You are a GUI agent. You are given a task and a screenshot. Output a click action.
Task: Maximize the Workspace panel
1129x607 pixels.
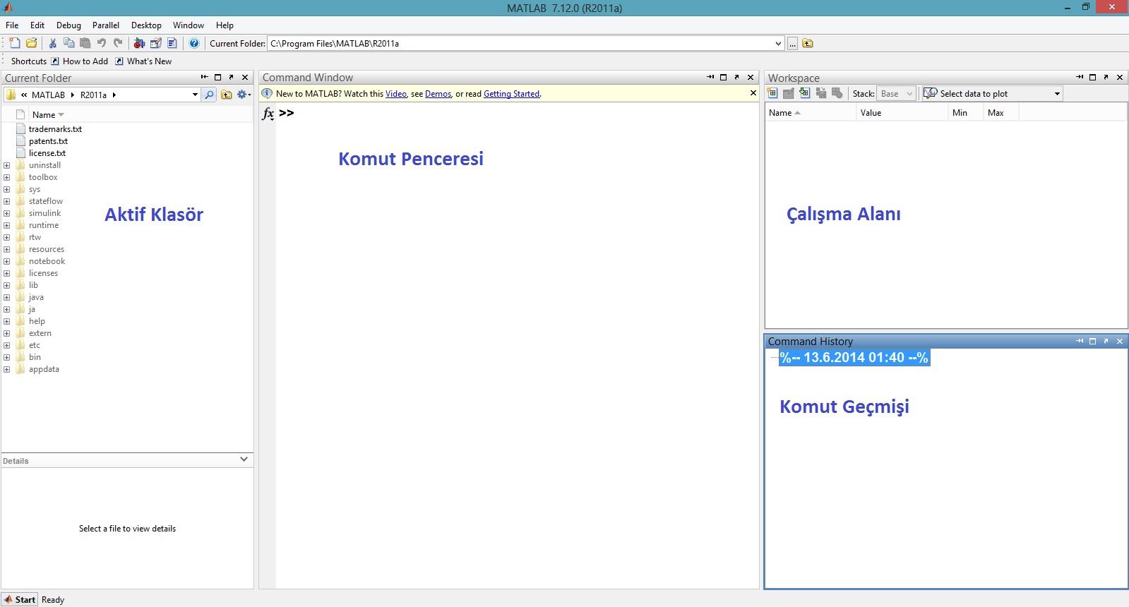[x=1092, y=78]
